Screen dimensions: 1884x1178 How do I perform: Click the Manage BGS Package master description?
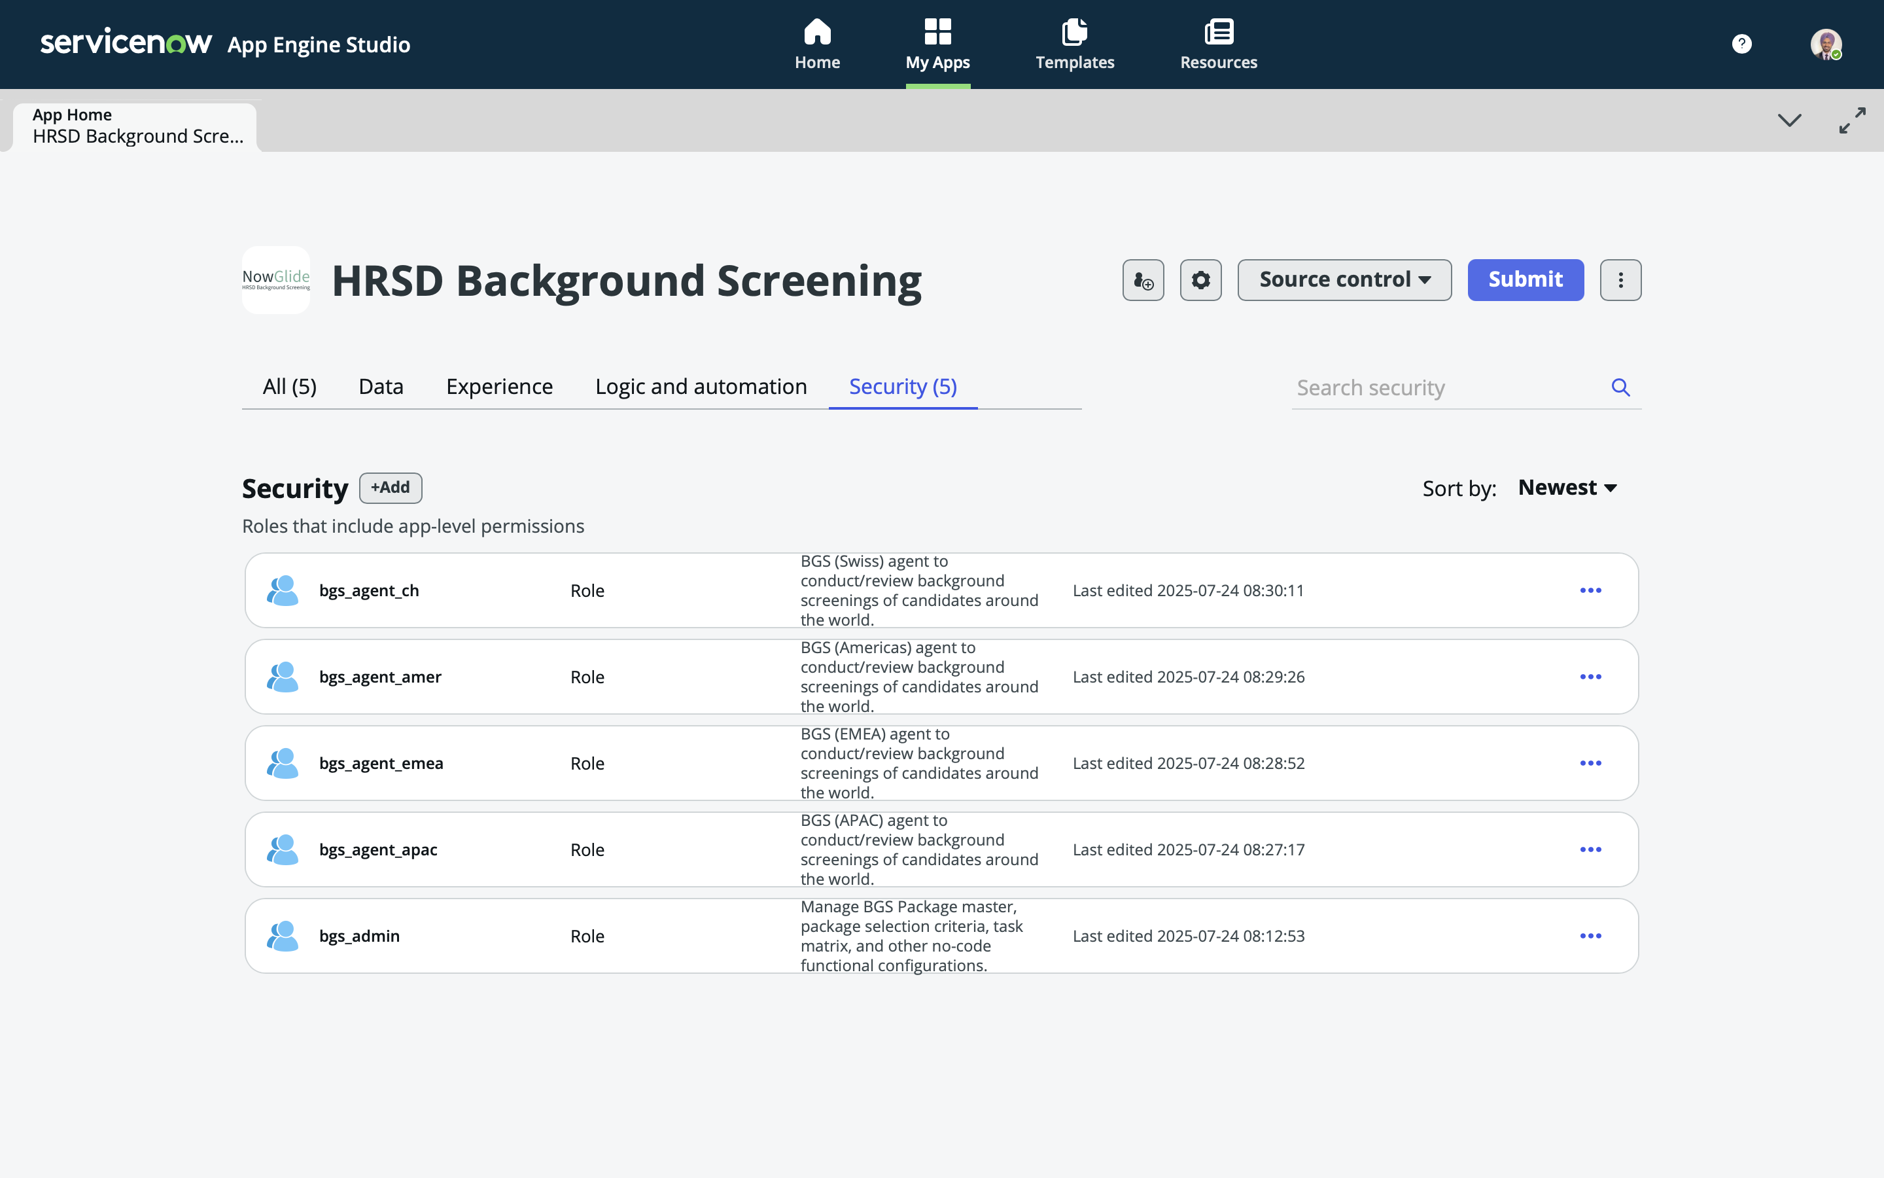tap(912, 937)
